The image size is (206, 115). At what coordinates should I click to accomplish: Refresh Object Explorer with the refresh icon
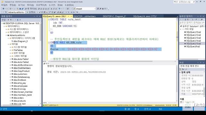point(18,20)
